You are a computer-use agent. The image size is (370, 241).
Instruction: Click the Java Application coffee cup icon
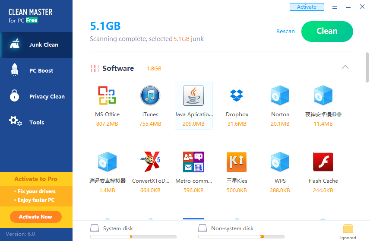point(193,95)
